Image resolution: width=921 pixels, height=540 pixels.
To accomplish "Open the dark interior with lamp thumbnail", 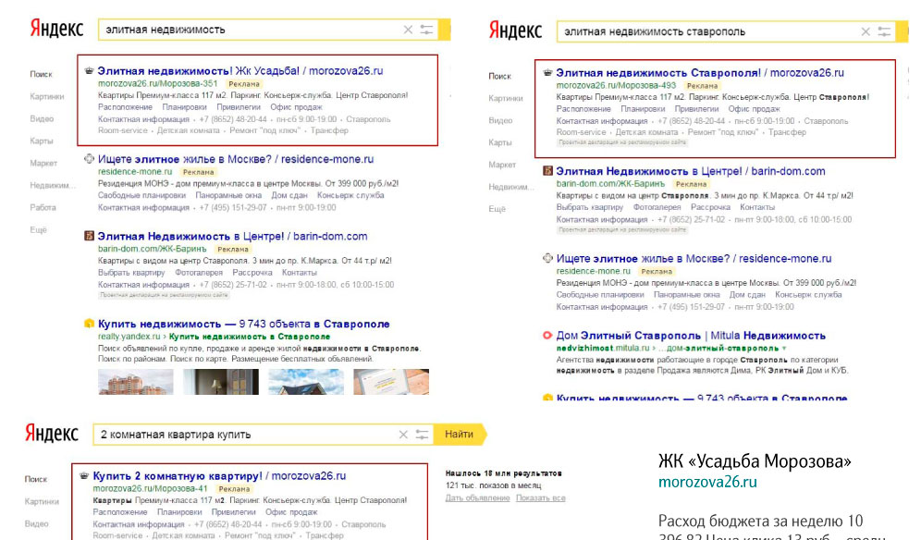I will [221, 381].
